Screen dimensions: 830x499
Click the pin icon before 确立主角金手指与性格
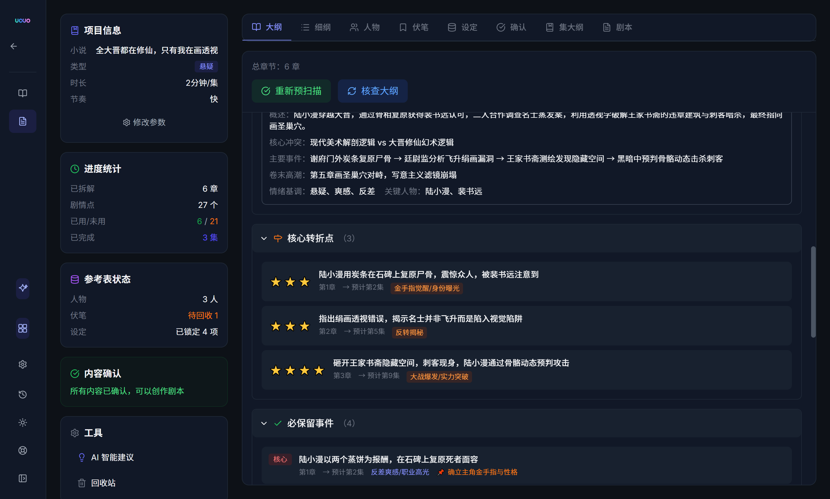pyautogui.click(x=440, y=473)
